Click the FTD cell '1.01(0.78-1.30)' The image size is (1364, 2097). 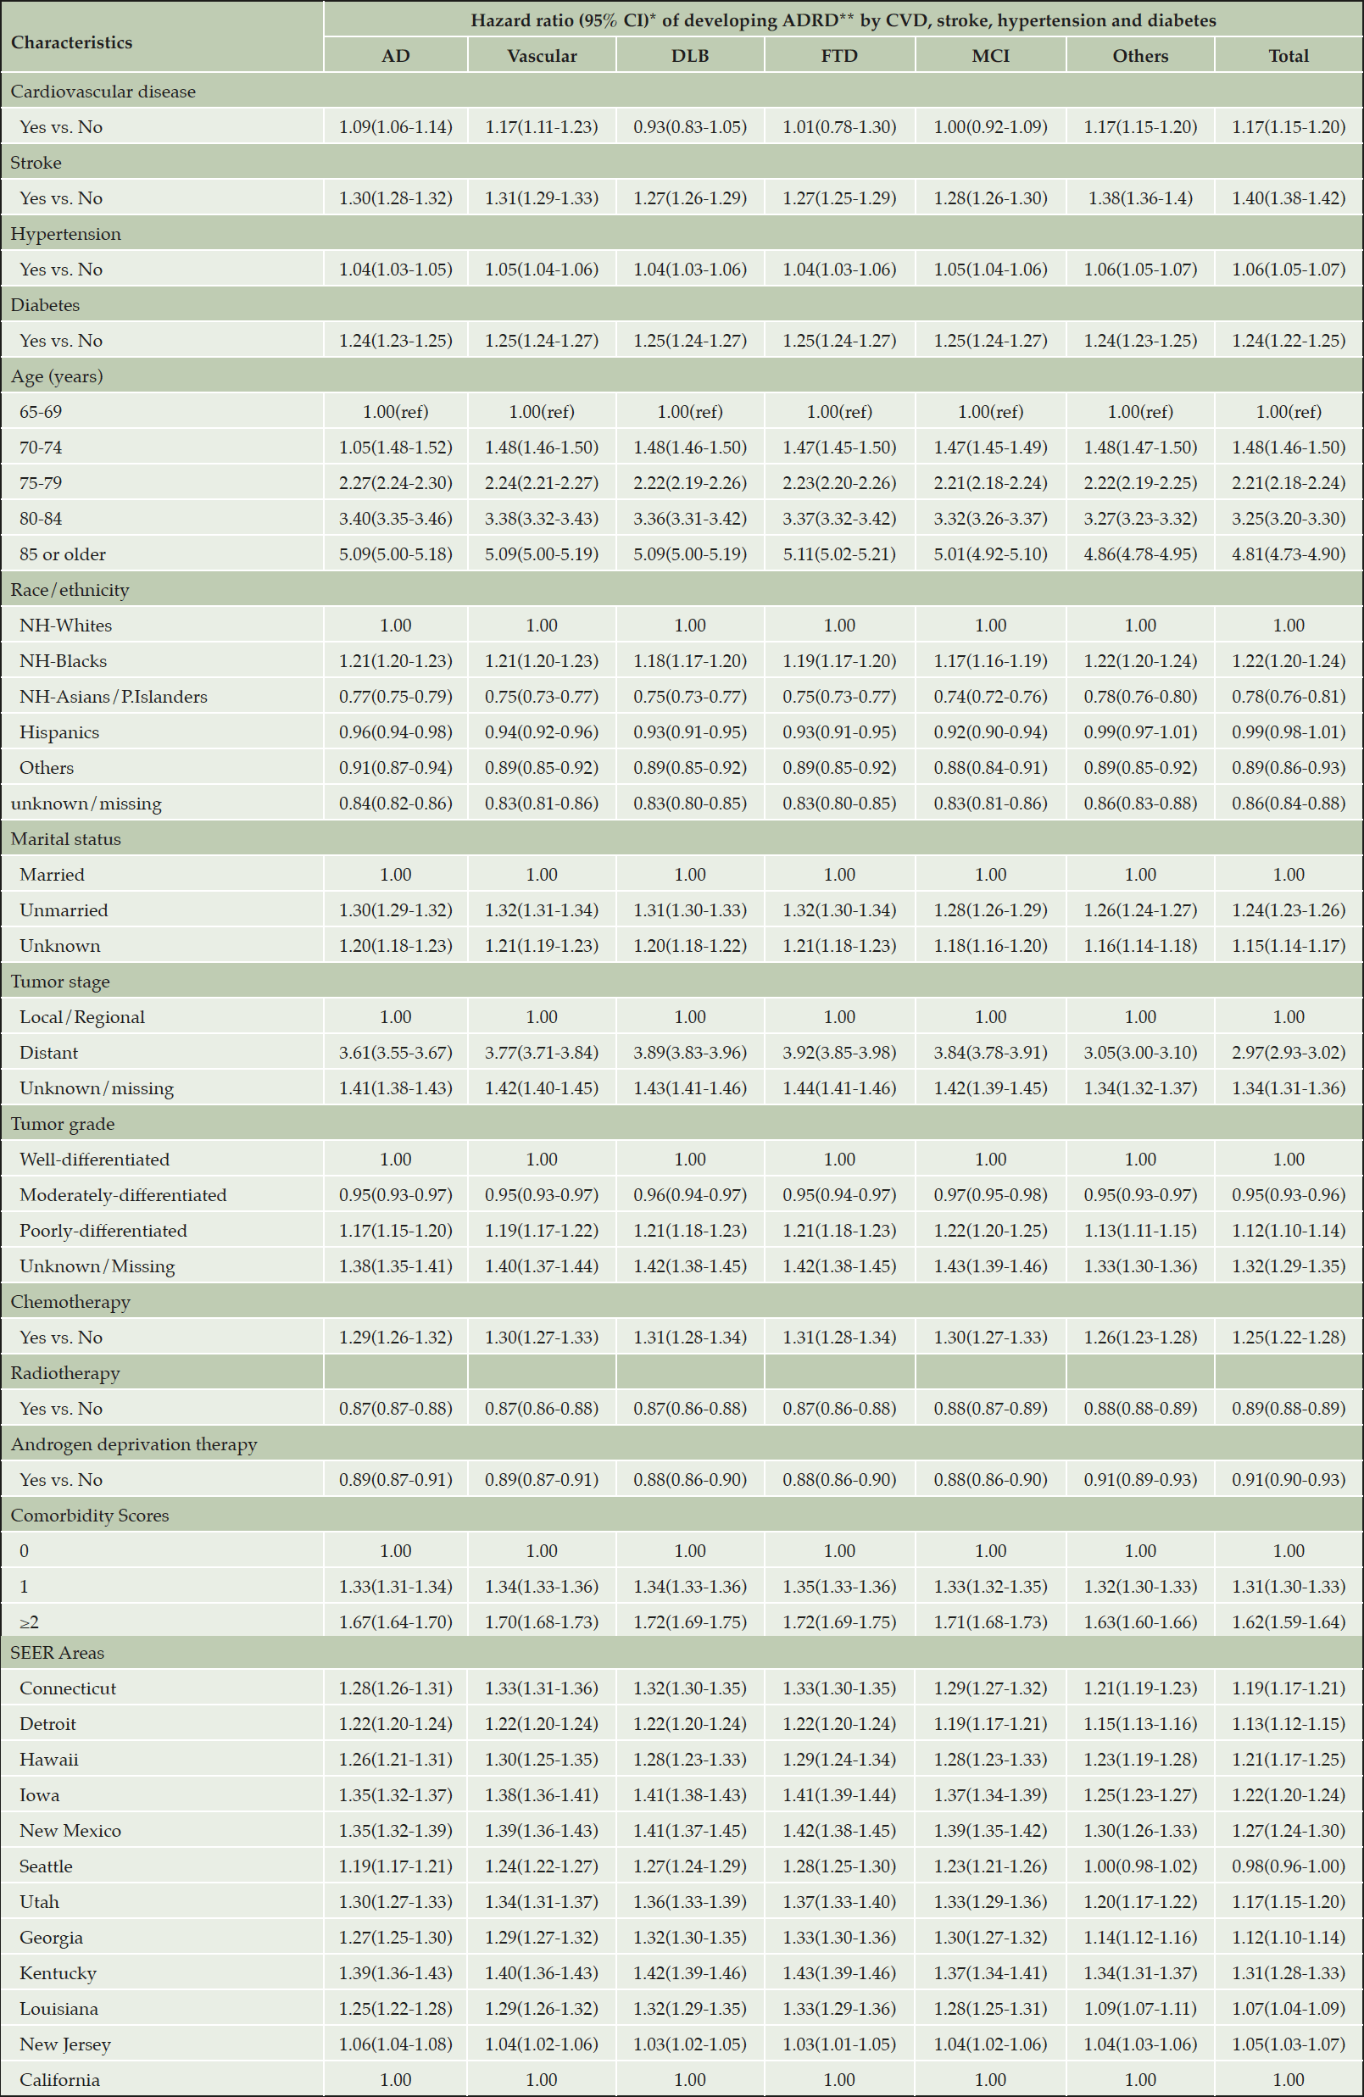pos(839,127)
